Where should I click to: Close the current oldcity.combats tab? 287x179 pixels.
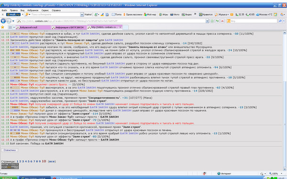[x=120, y=27]
